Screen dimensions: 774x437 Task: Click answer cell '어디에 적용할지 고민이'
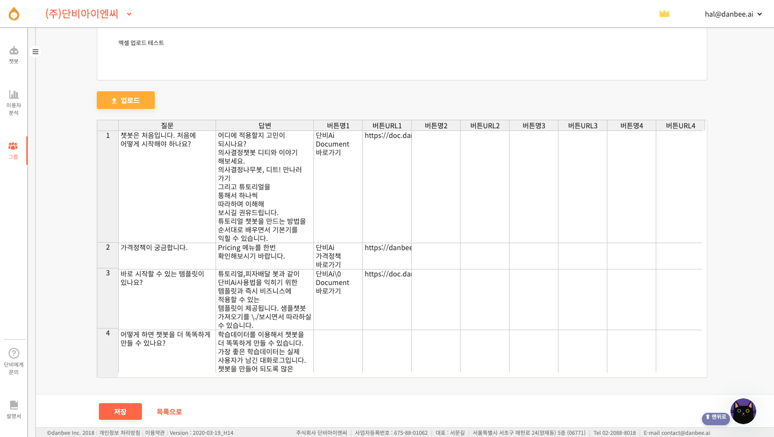264,187
